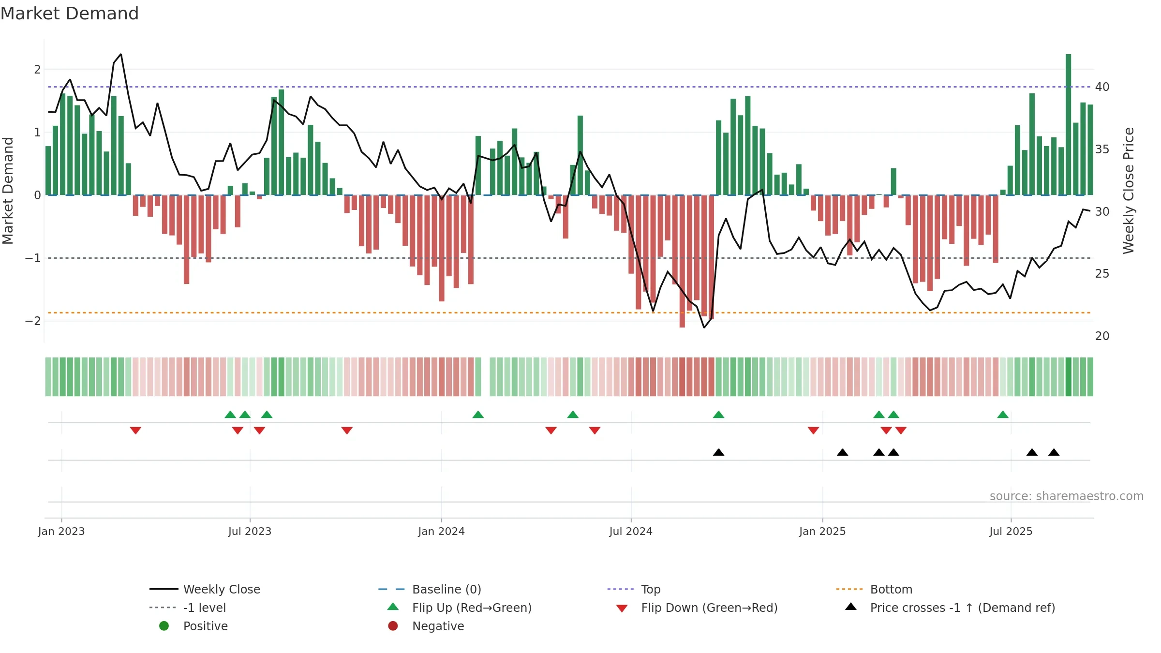Click the red Flip Down triangle legend icon
Image resolution: width=1161 pixels, height=653 pixels.
tap(622, 608)
